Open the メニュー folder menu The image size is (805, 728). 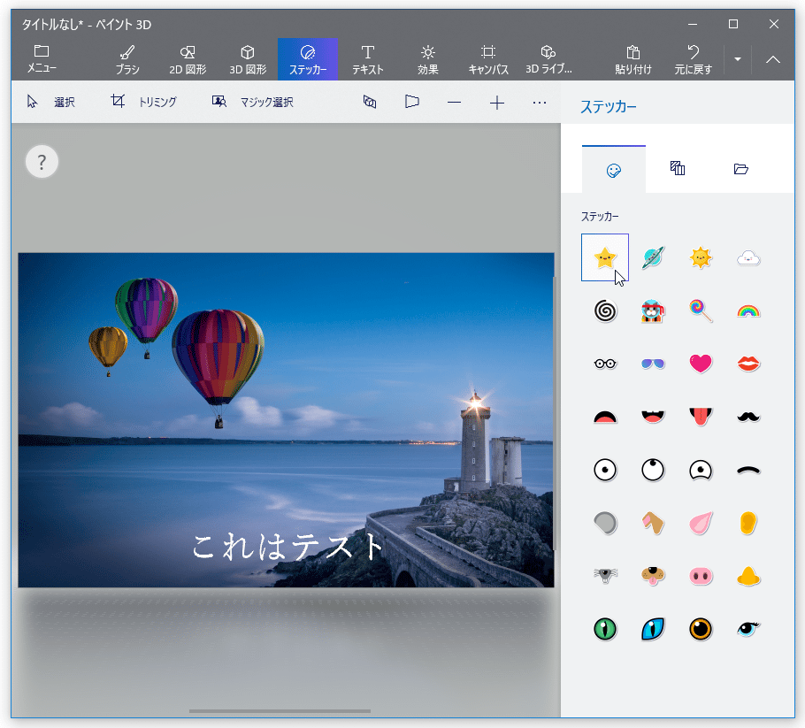42,59
